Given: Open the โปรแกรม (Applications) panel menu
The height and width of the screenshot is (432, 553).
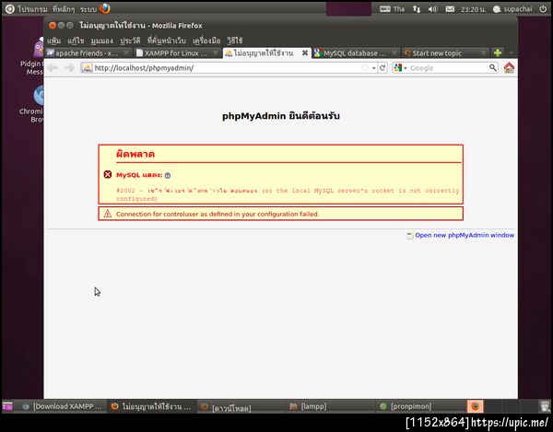Looking at the screenshot, I should pyautogui.click(x=32, y=9).
